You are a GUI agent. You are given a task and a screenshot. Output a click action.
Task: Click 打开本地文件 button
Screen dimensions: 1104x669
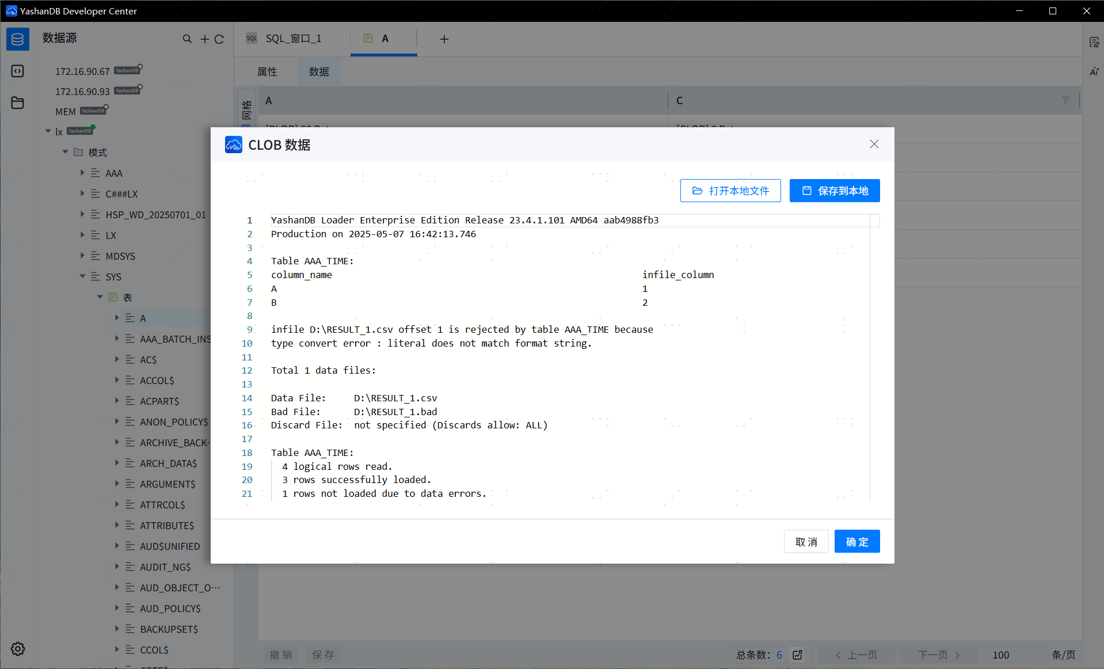[x=730, y=191]
